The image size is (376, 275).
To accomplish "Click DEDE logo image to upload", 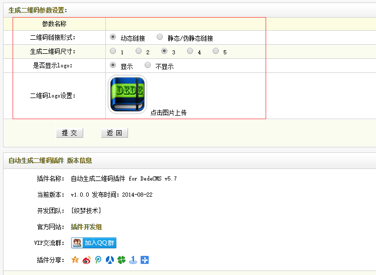I will click(x=127, y=95).
